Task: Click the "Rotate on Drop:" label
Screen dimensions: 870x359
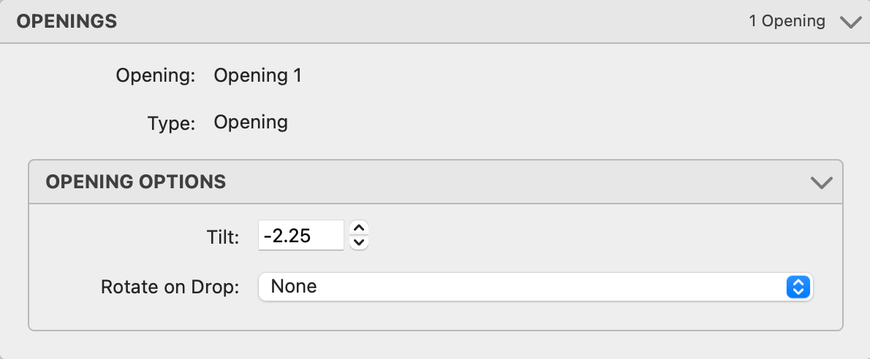Action: click(x=170, y=287)
